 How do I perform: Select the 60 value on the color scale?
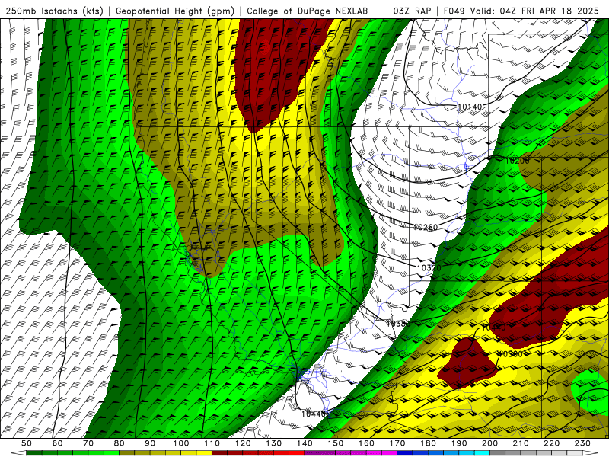(57, 443)
